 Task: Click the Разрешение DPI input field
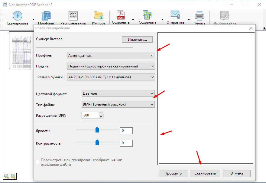(x=90, y=115)
